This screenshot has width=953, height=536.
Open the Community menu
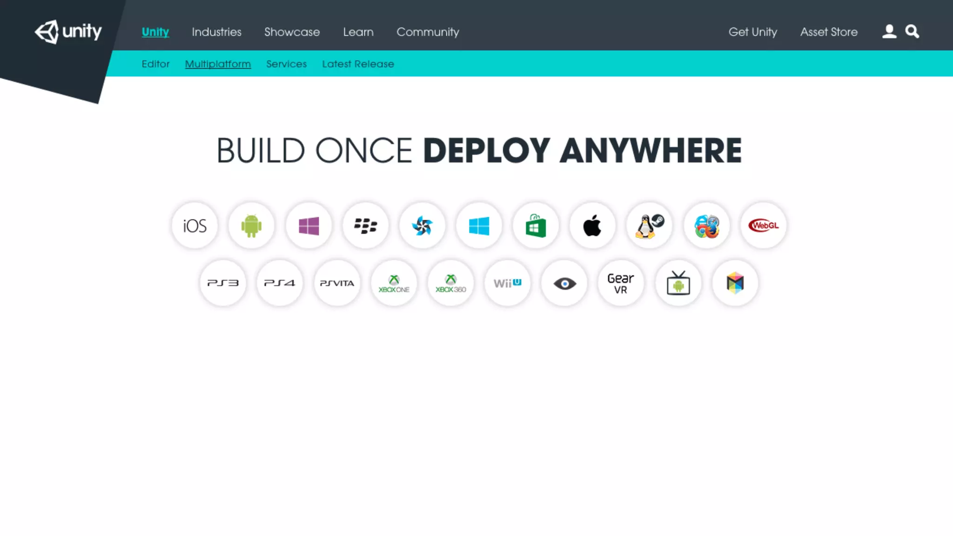(x=428, y=32)
